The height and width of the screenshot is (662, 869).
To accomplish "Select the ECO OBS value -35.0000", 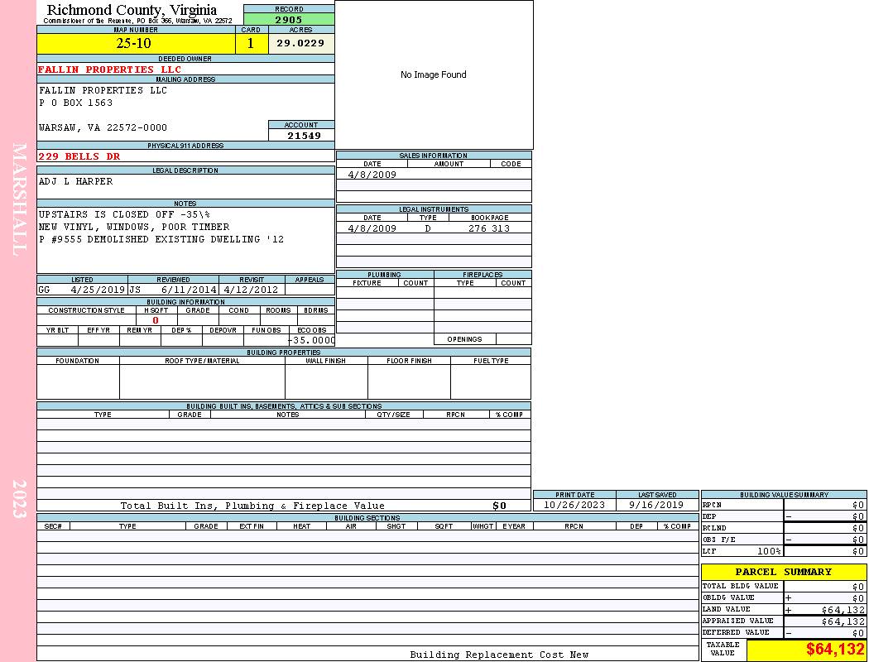I will (311, 340).
